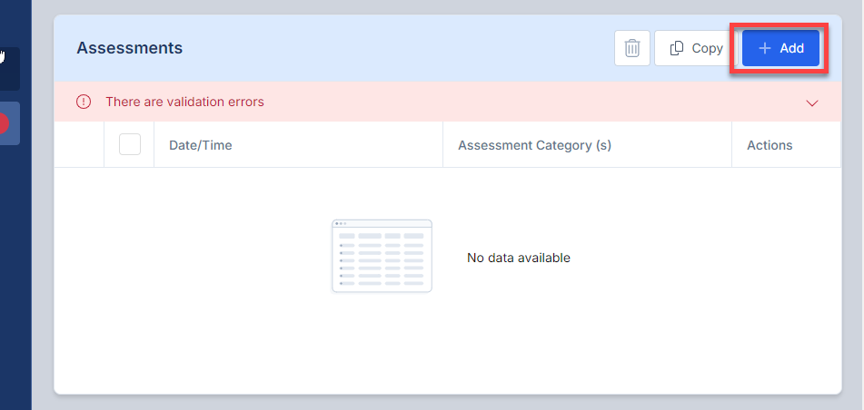This screenshot has width=864, height=410.
Task: Click the dark sidebar button at top
Action: pyautogui.click(x=9, y=68)
